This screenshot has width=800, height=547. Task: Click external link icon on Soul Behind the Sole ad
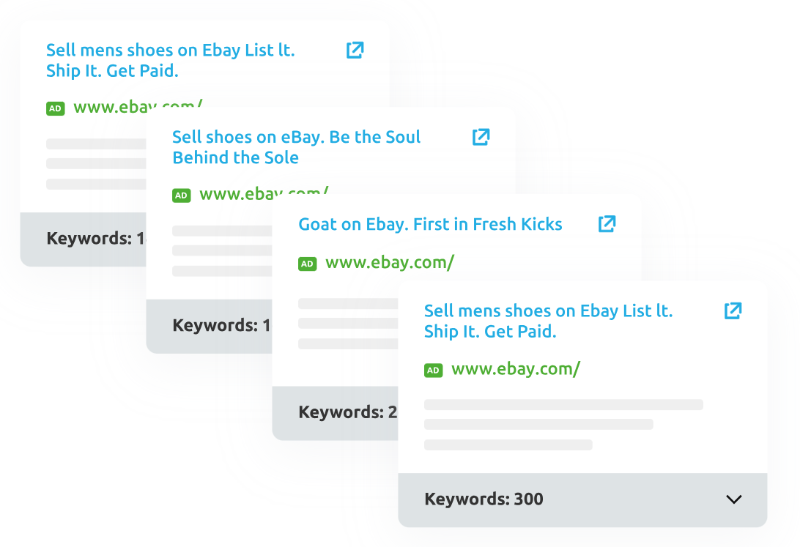pyautogui.click(x=481, y=137)
